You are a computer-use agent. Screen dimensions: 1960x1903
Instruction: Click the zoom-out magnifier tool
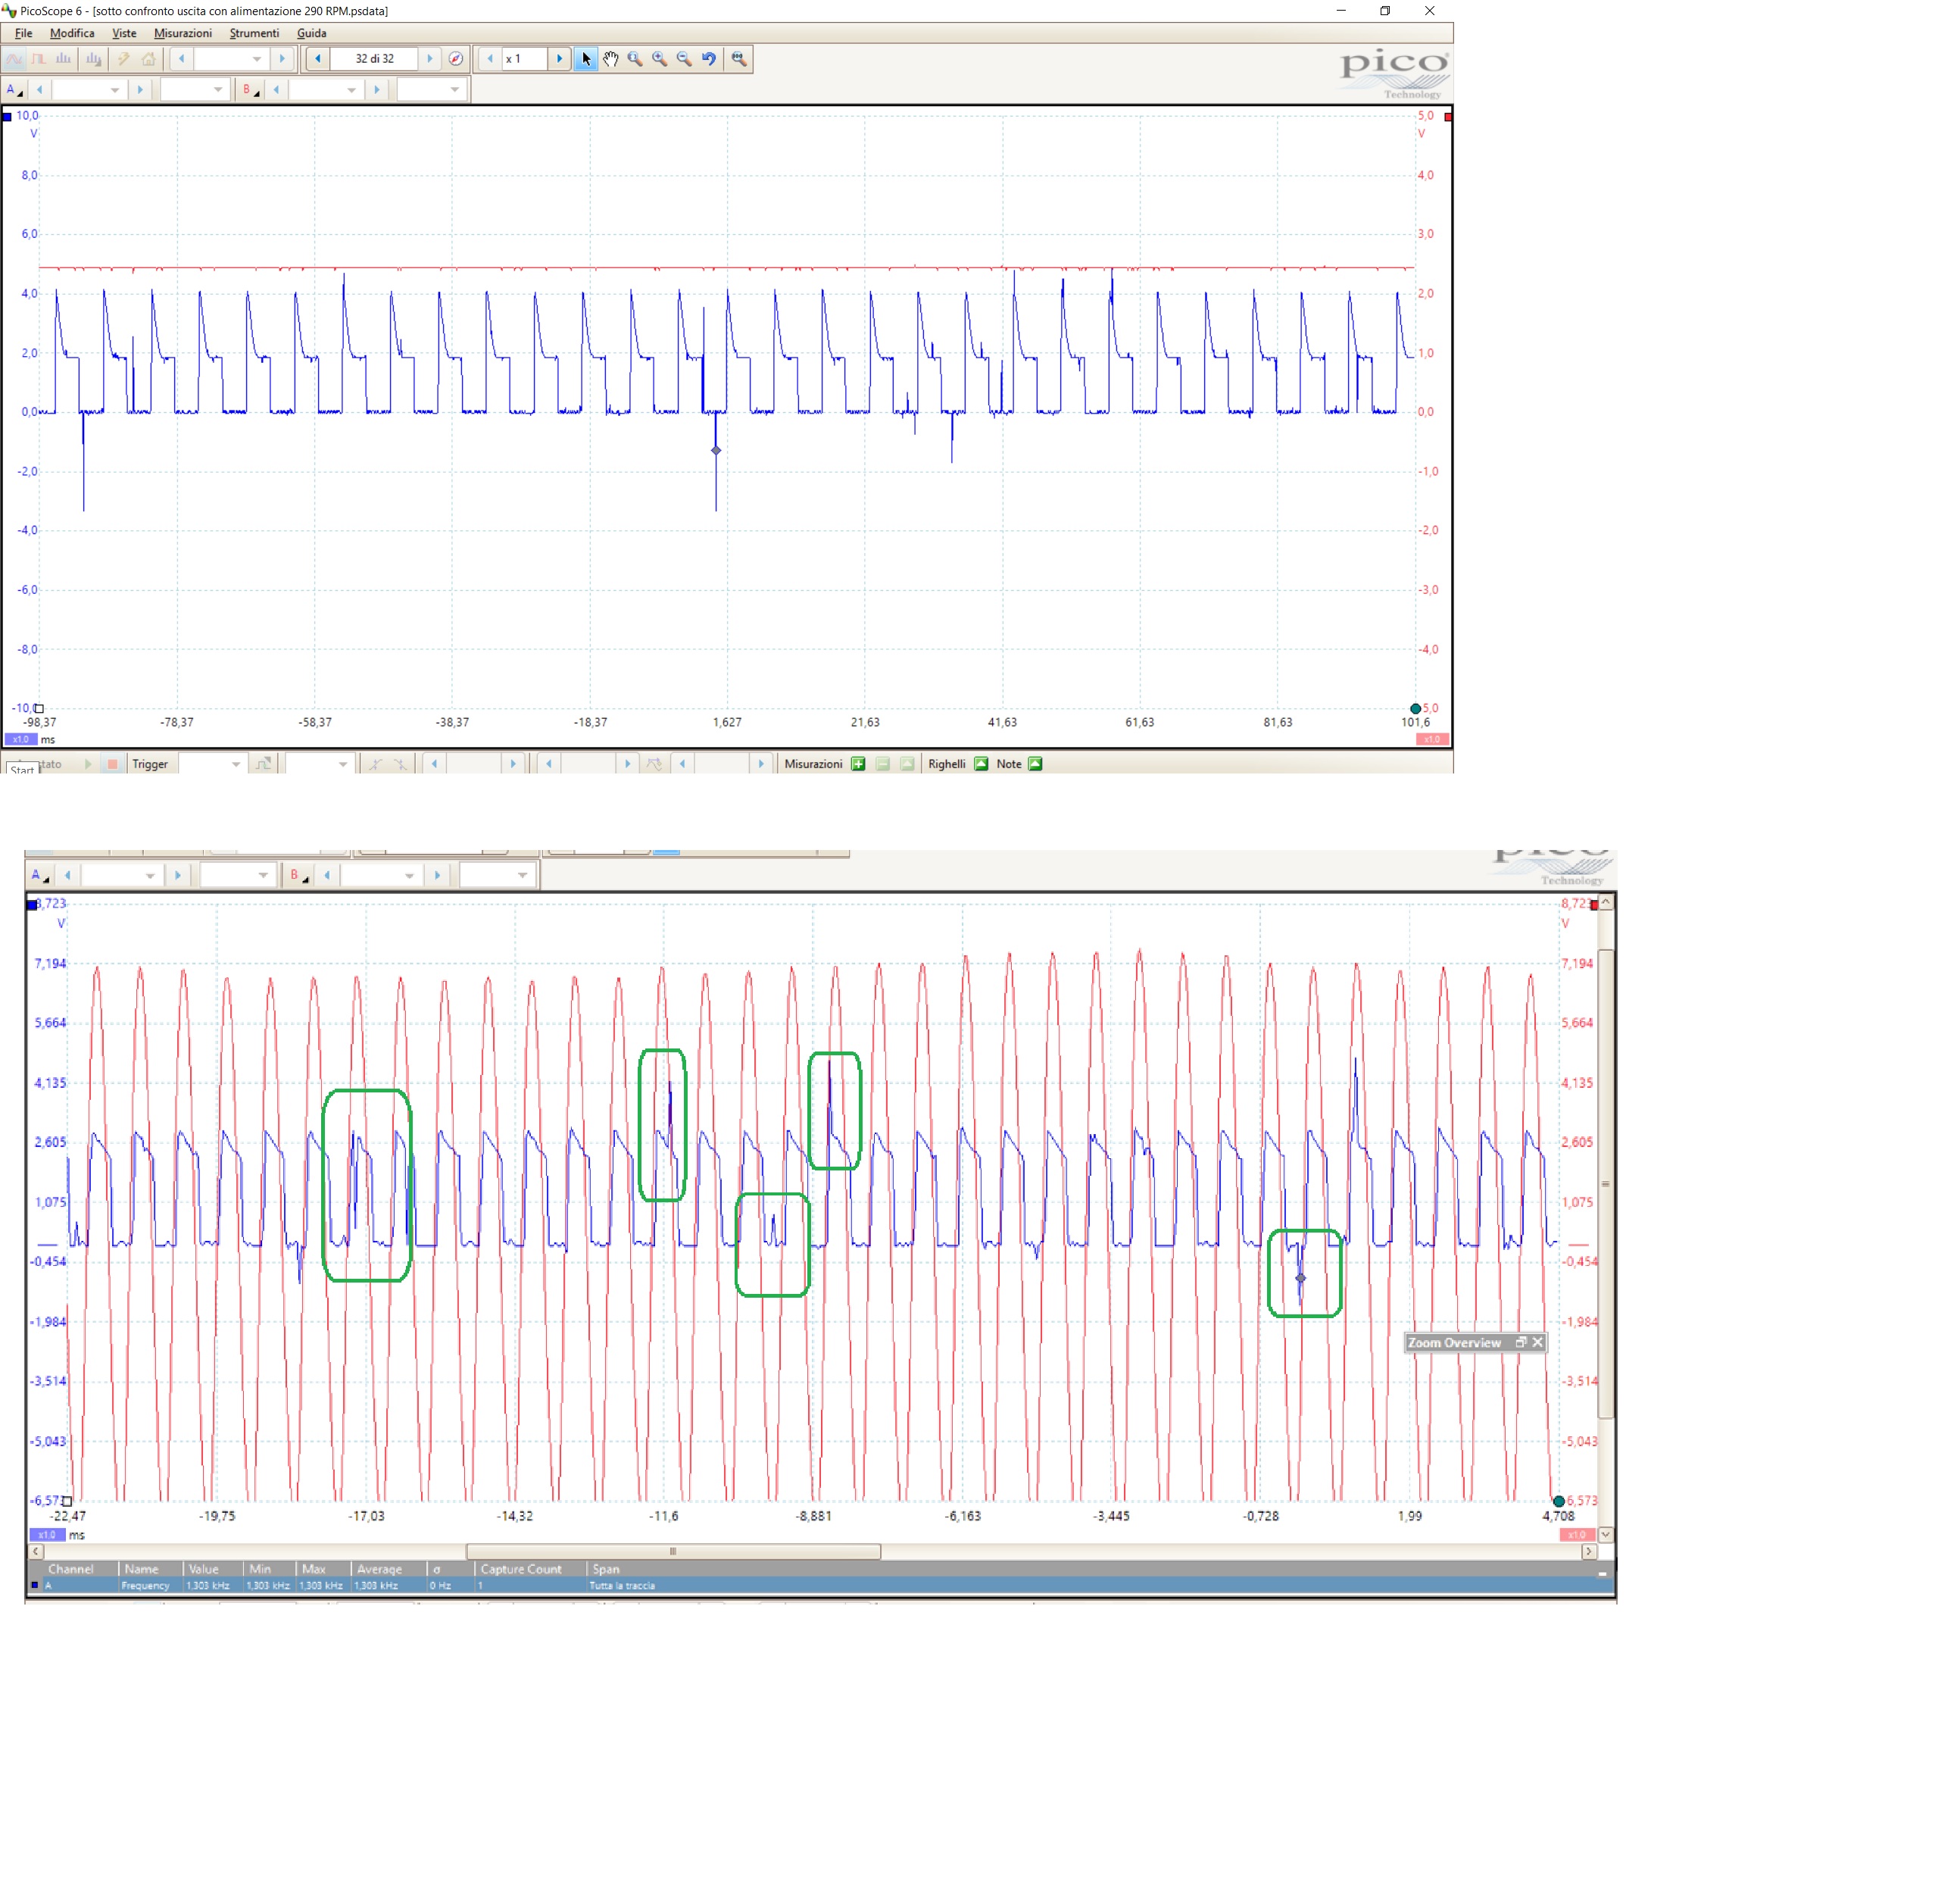coord(684,59)
